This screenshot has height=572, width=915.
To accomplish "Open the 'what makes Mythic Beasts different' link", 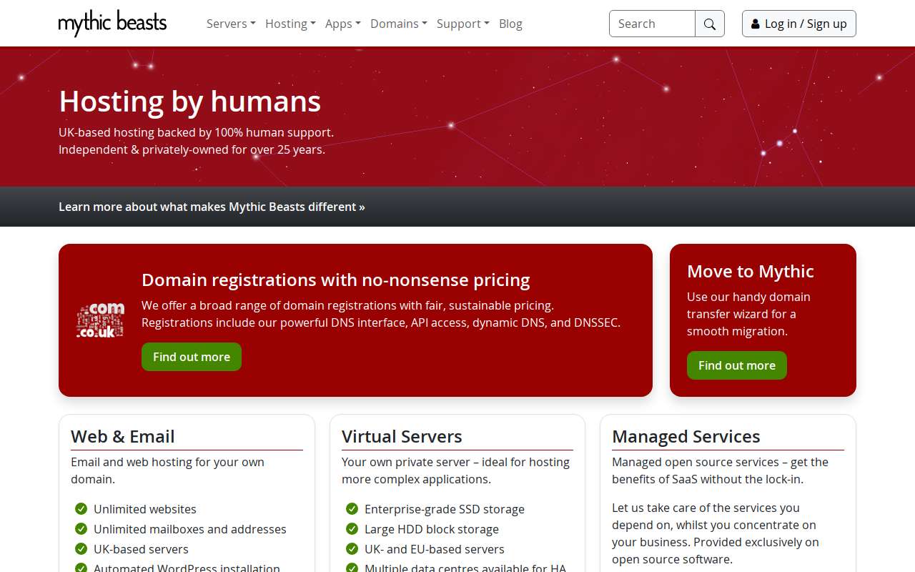I will coord(212,207).
